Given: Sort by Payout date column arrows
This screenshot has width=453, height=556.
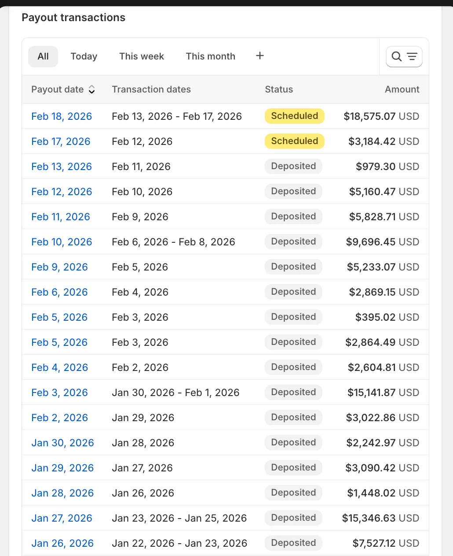Looking at the screenshot, I should click(91, 89).
